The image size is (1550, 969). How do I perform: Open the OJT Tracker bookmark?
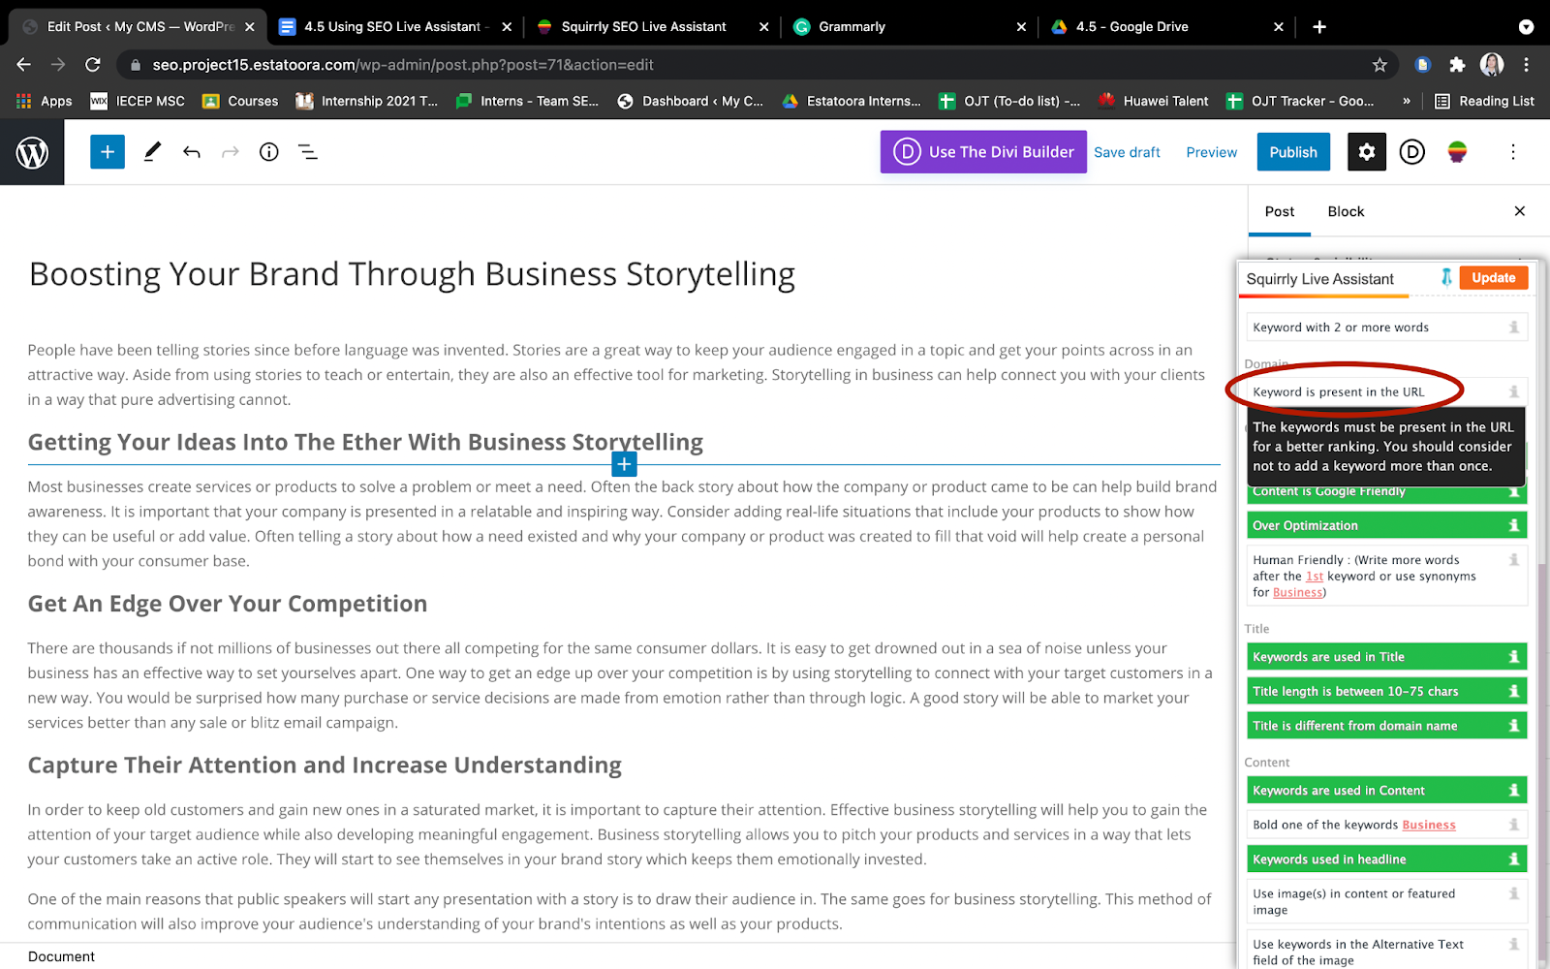point(1300,101)
